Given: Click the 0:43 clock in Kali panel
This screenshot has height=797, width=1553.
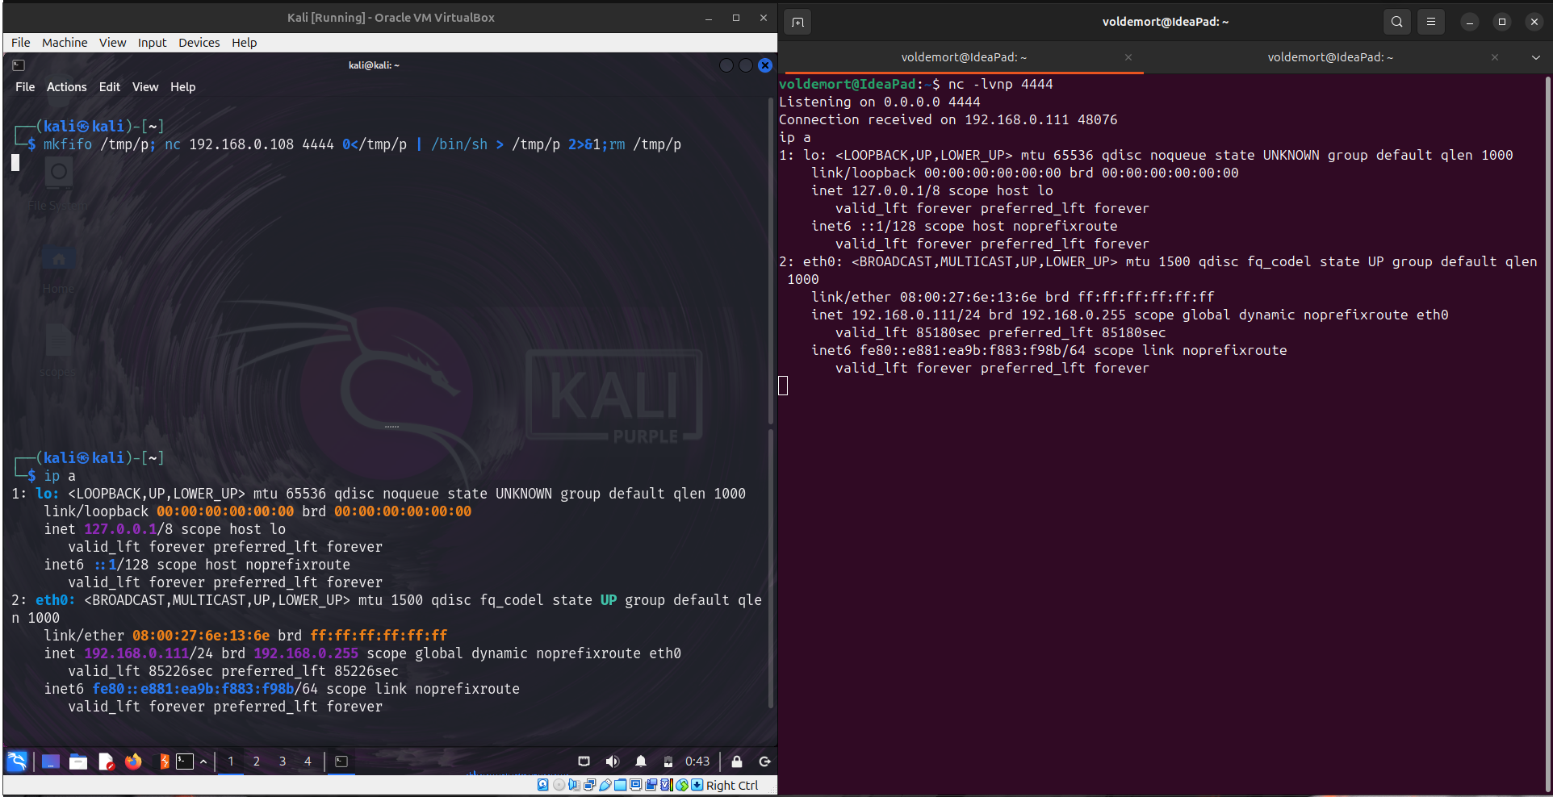Looking at the screenshot, I should [697, 762].
